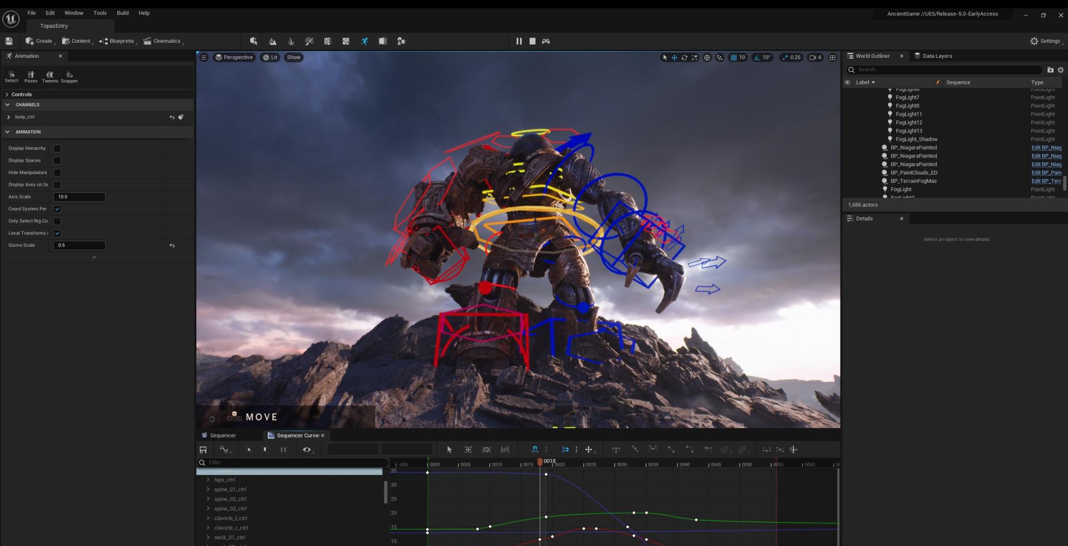
Task: Collapse the CHANNELS section
Action: pos(7,105)
